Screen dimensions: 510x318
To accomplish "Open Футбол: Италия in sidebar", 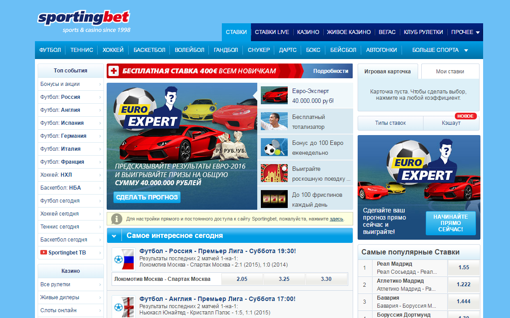I will point(70,149).
